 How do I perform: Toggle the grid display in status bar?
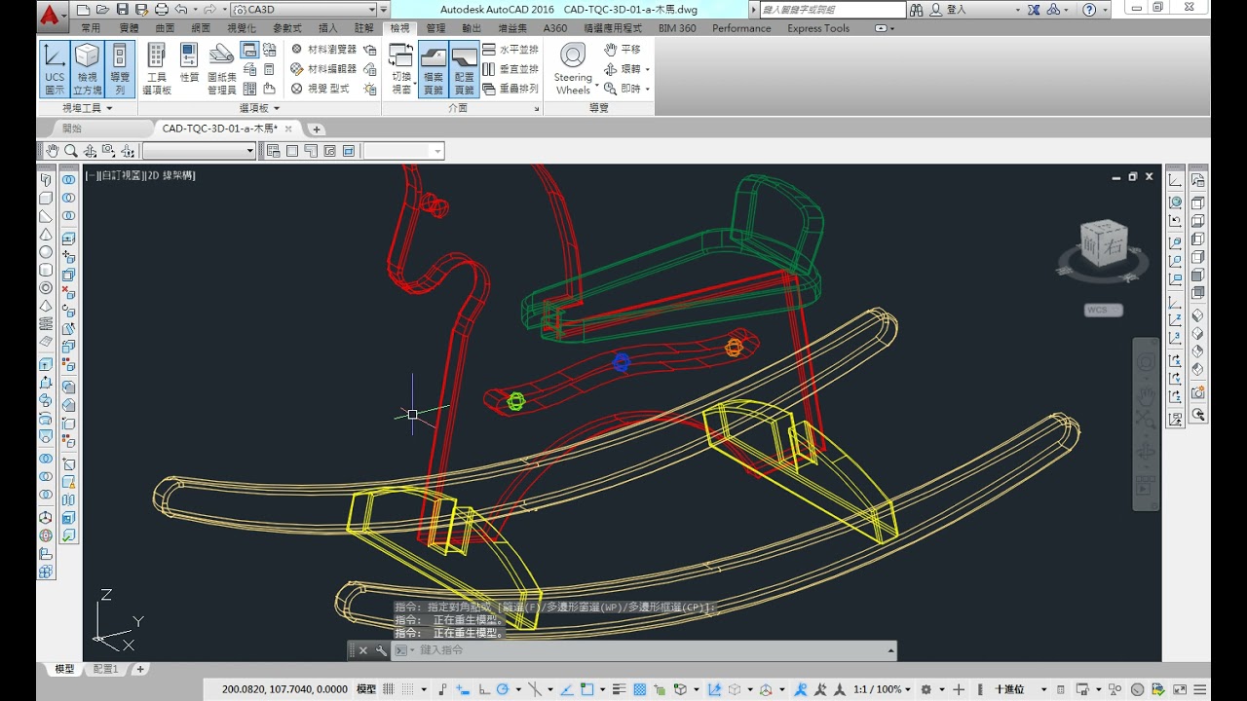[388, 689]
